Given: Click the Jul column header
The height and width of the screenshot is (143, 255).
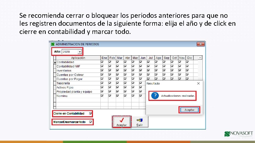Looking at the screenshot, I should (151, 58).
